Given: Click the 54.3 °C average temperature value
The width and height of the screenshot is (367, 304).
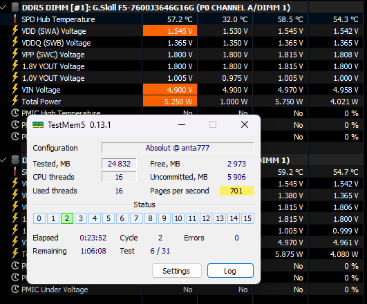Looking at the screenshot, I should 346,19.
